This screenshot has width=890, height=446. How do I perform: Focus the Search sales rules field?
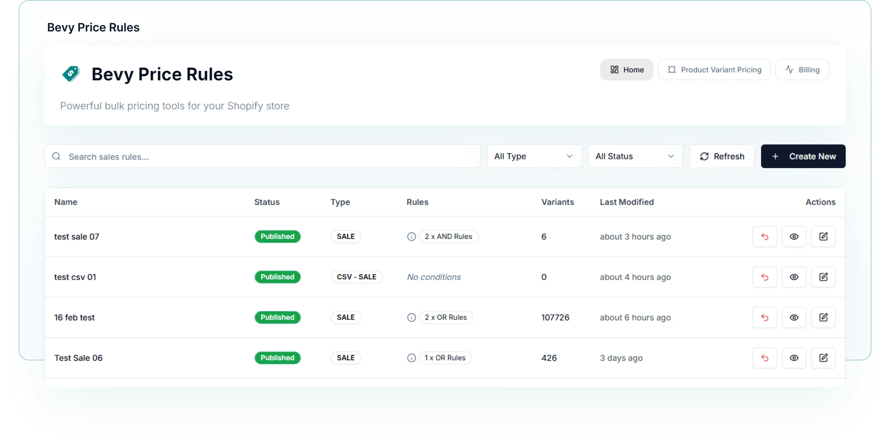click(x=263, y=156)
